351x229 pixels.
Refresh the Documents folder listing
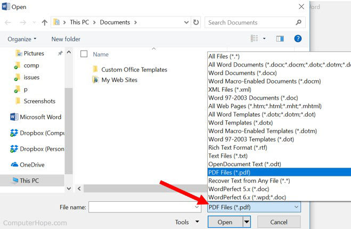[196, 22]
